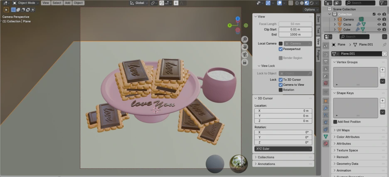389x177 pixels.
Task: Expand the Color Attributes panel
Action: coord(359,137)
